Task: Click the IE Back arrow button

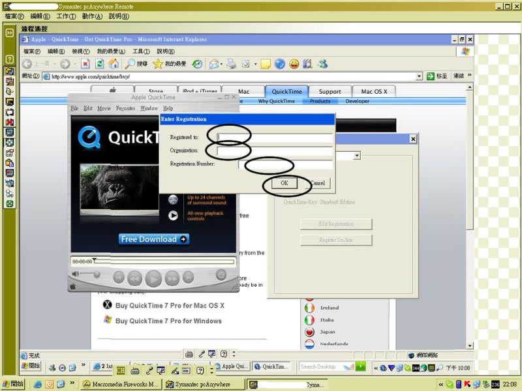Action: 27,64
